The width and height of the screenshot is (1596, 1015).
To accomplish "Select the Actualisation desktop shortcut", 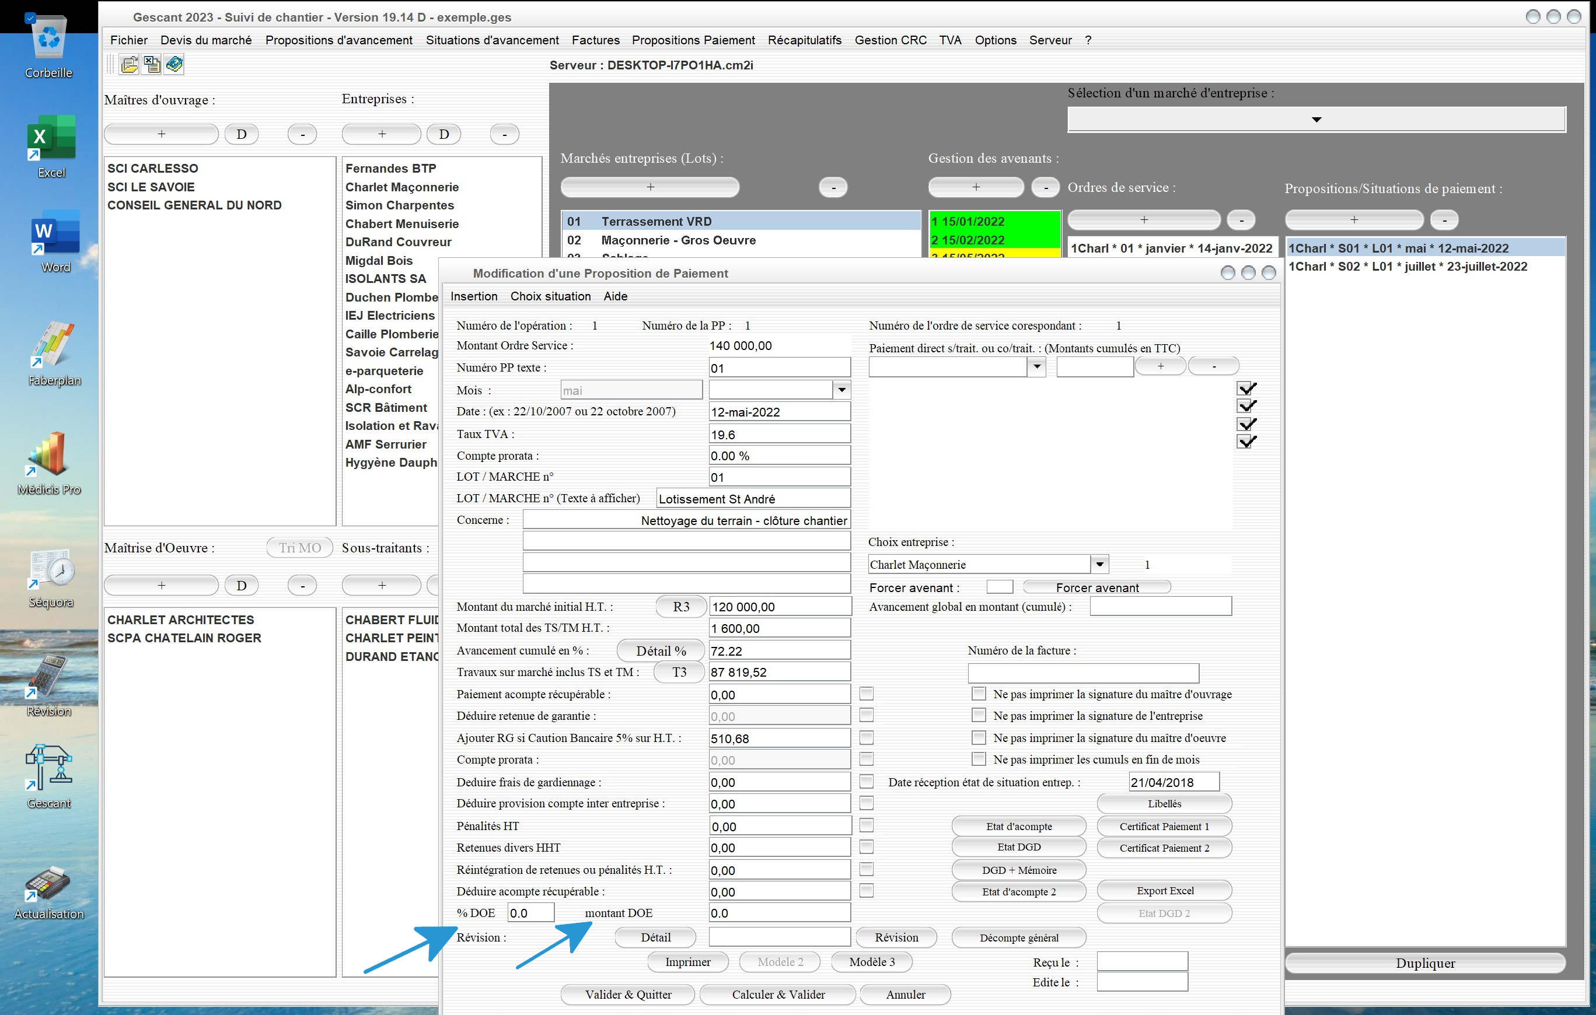I will 48,892.
